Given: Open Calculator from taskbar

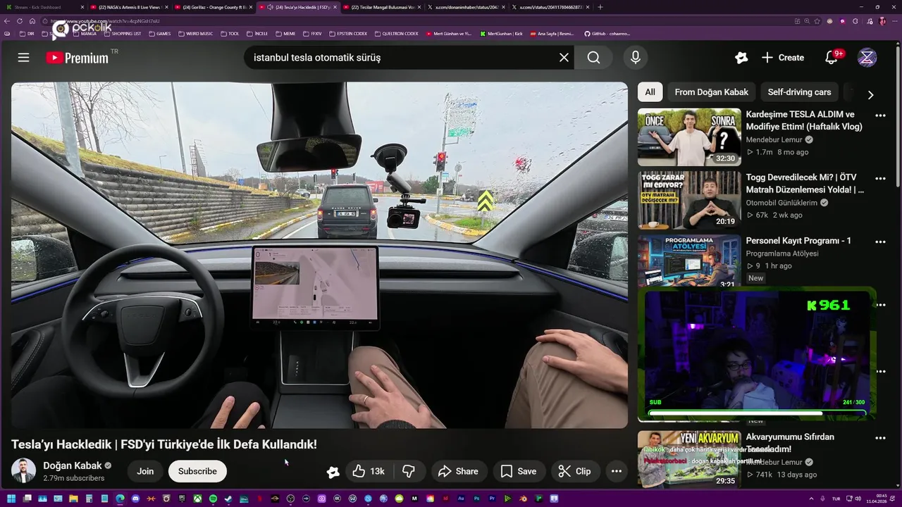Looking at the screenshot, I should 89,499.
